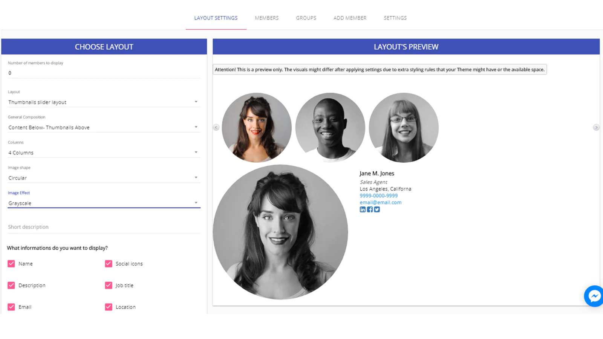Image resolution: width=603 pixels, height=339 pixels.
Task: Open the Settings tab
Action: point(395,18)
